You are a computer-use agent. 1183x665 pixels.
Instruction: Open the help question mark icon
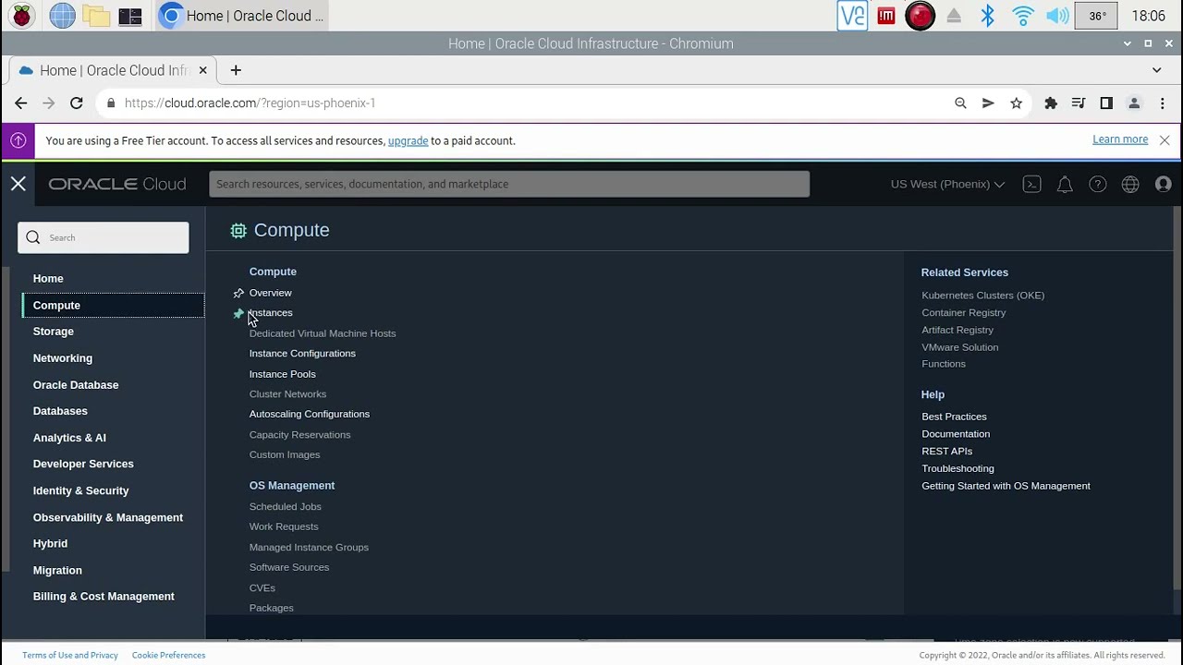click(x=1097, y=184)
